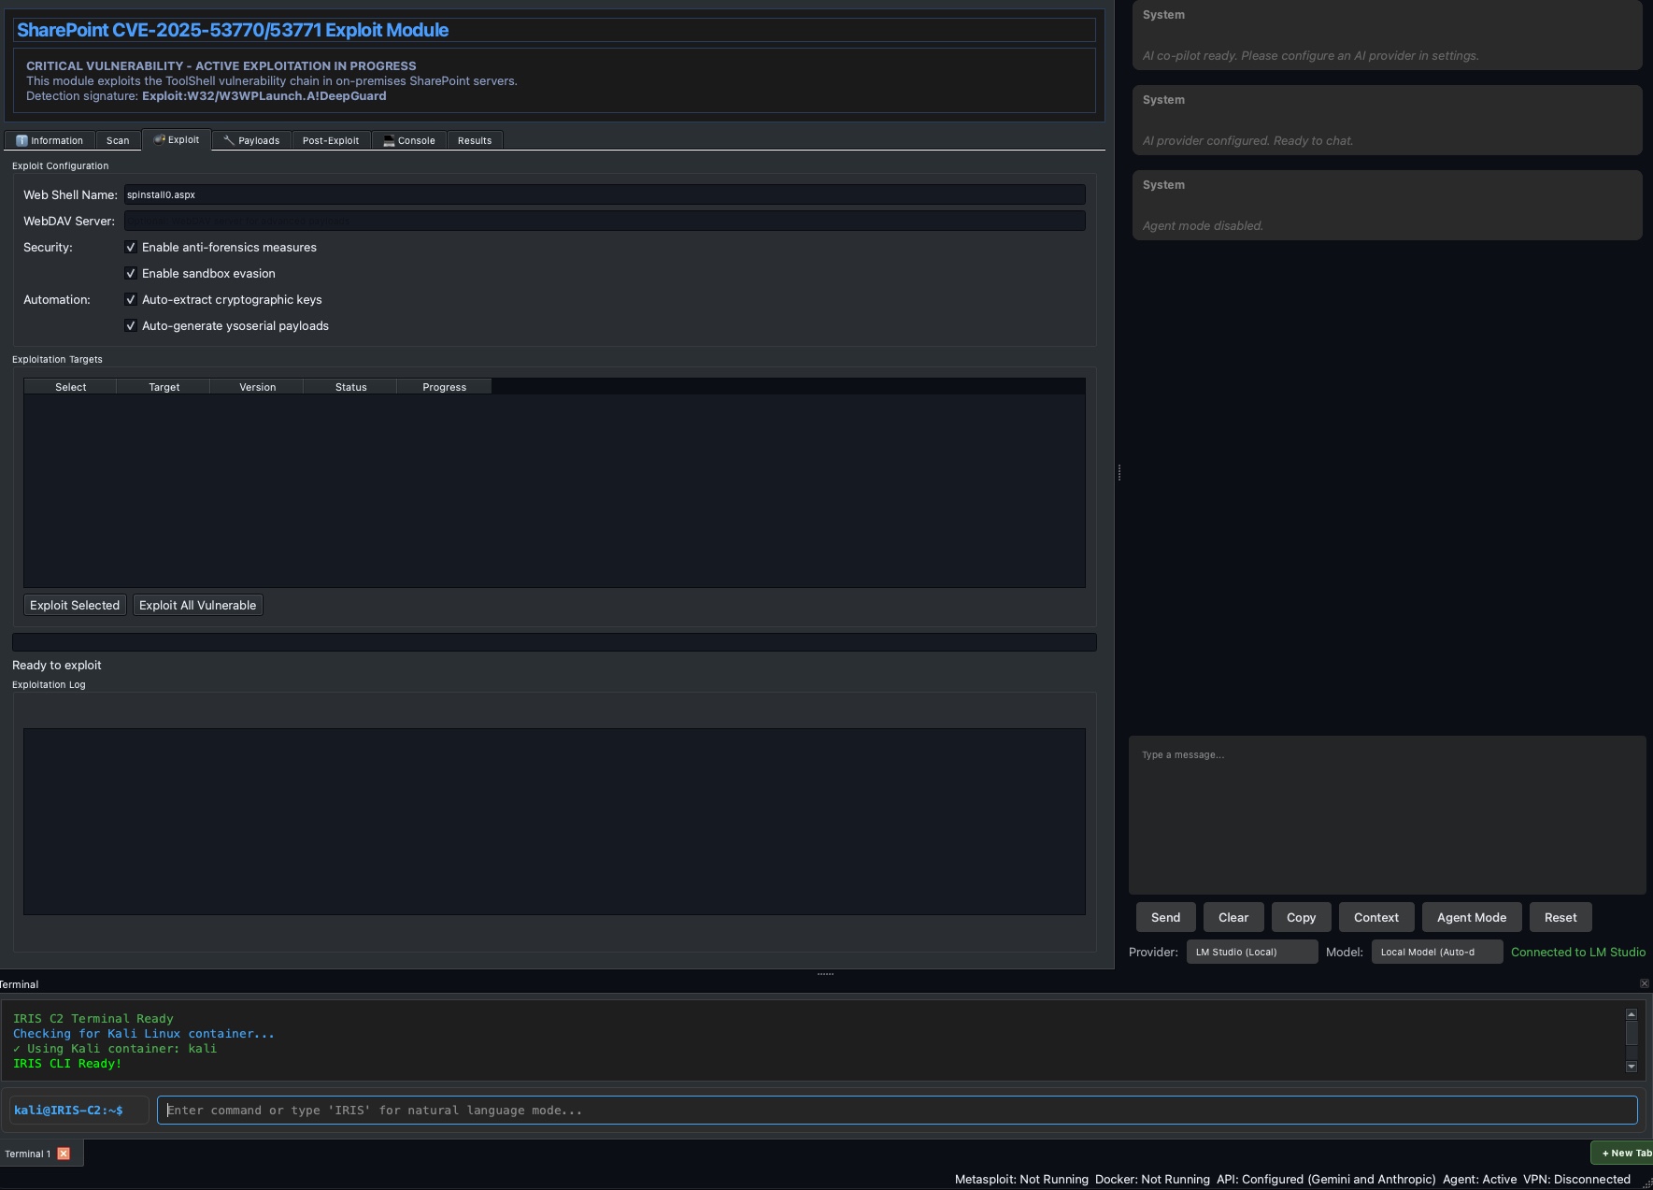The image size is (1653, 1190).
Task: Focus the Type a message chat box
Action: click(x=1387, y=815)
